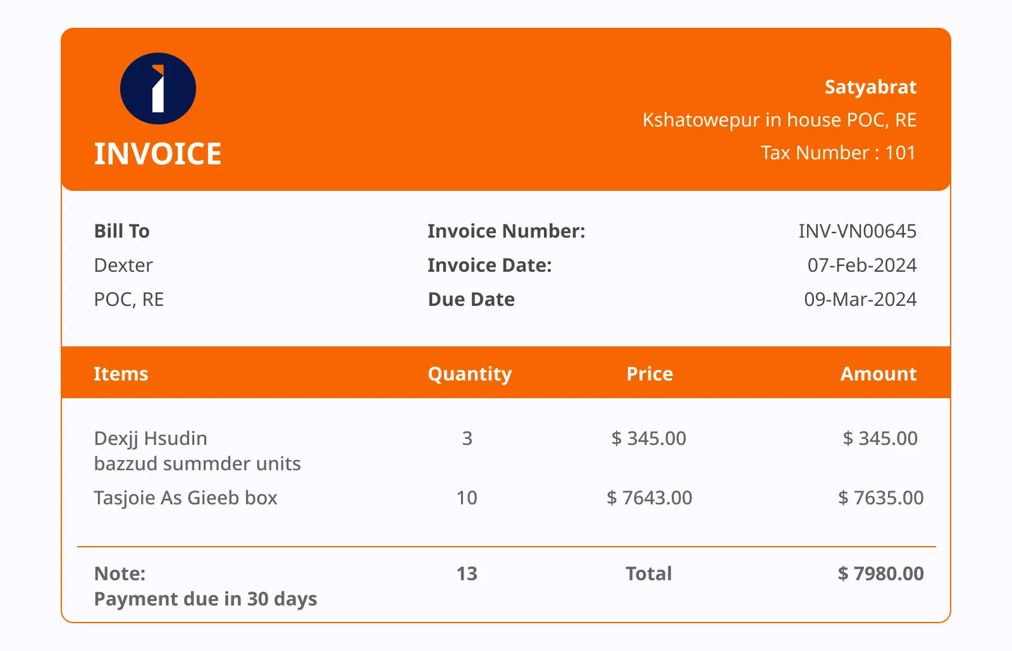Click the Price column header
1012x651 pixels.
coord(650,374)
